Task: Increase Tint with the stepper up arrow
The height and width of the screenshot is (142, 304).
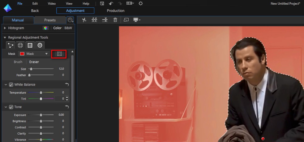Action: (x=67, y=97)
